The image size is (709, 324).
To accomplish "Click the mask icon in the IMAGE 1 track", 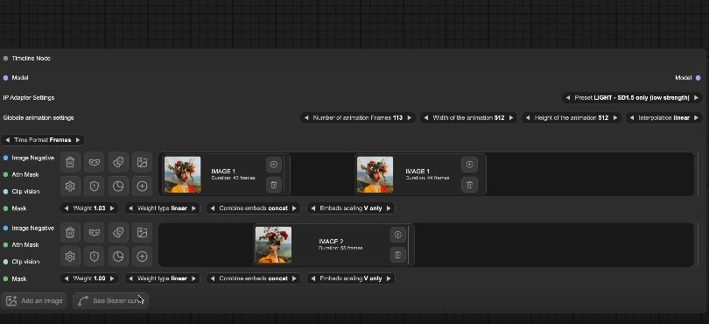I will [94, 162].
